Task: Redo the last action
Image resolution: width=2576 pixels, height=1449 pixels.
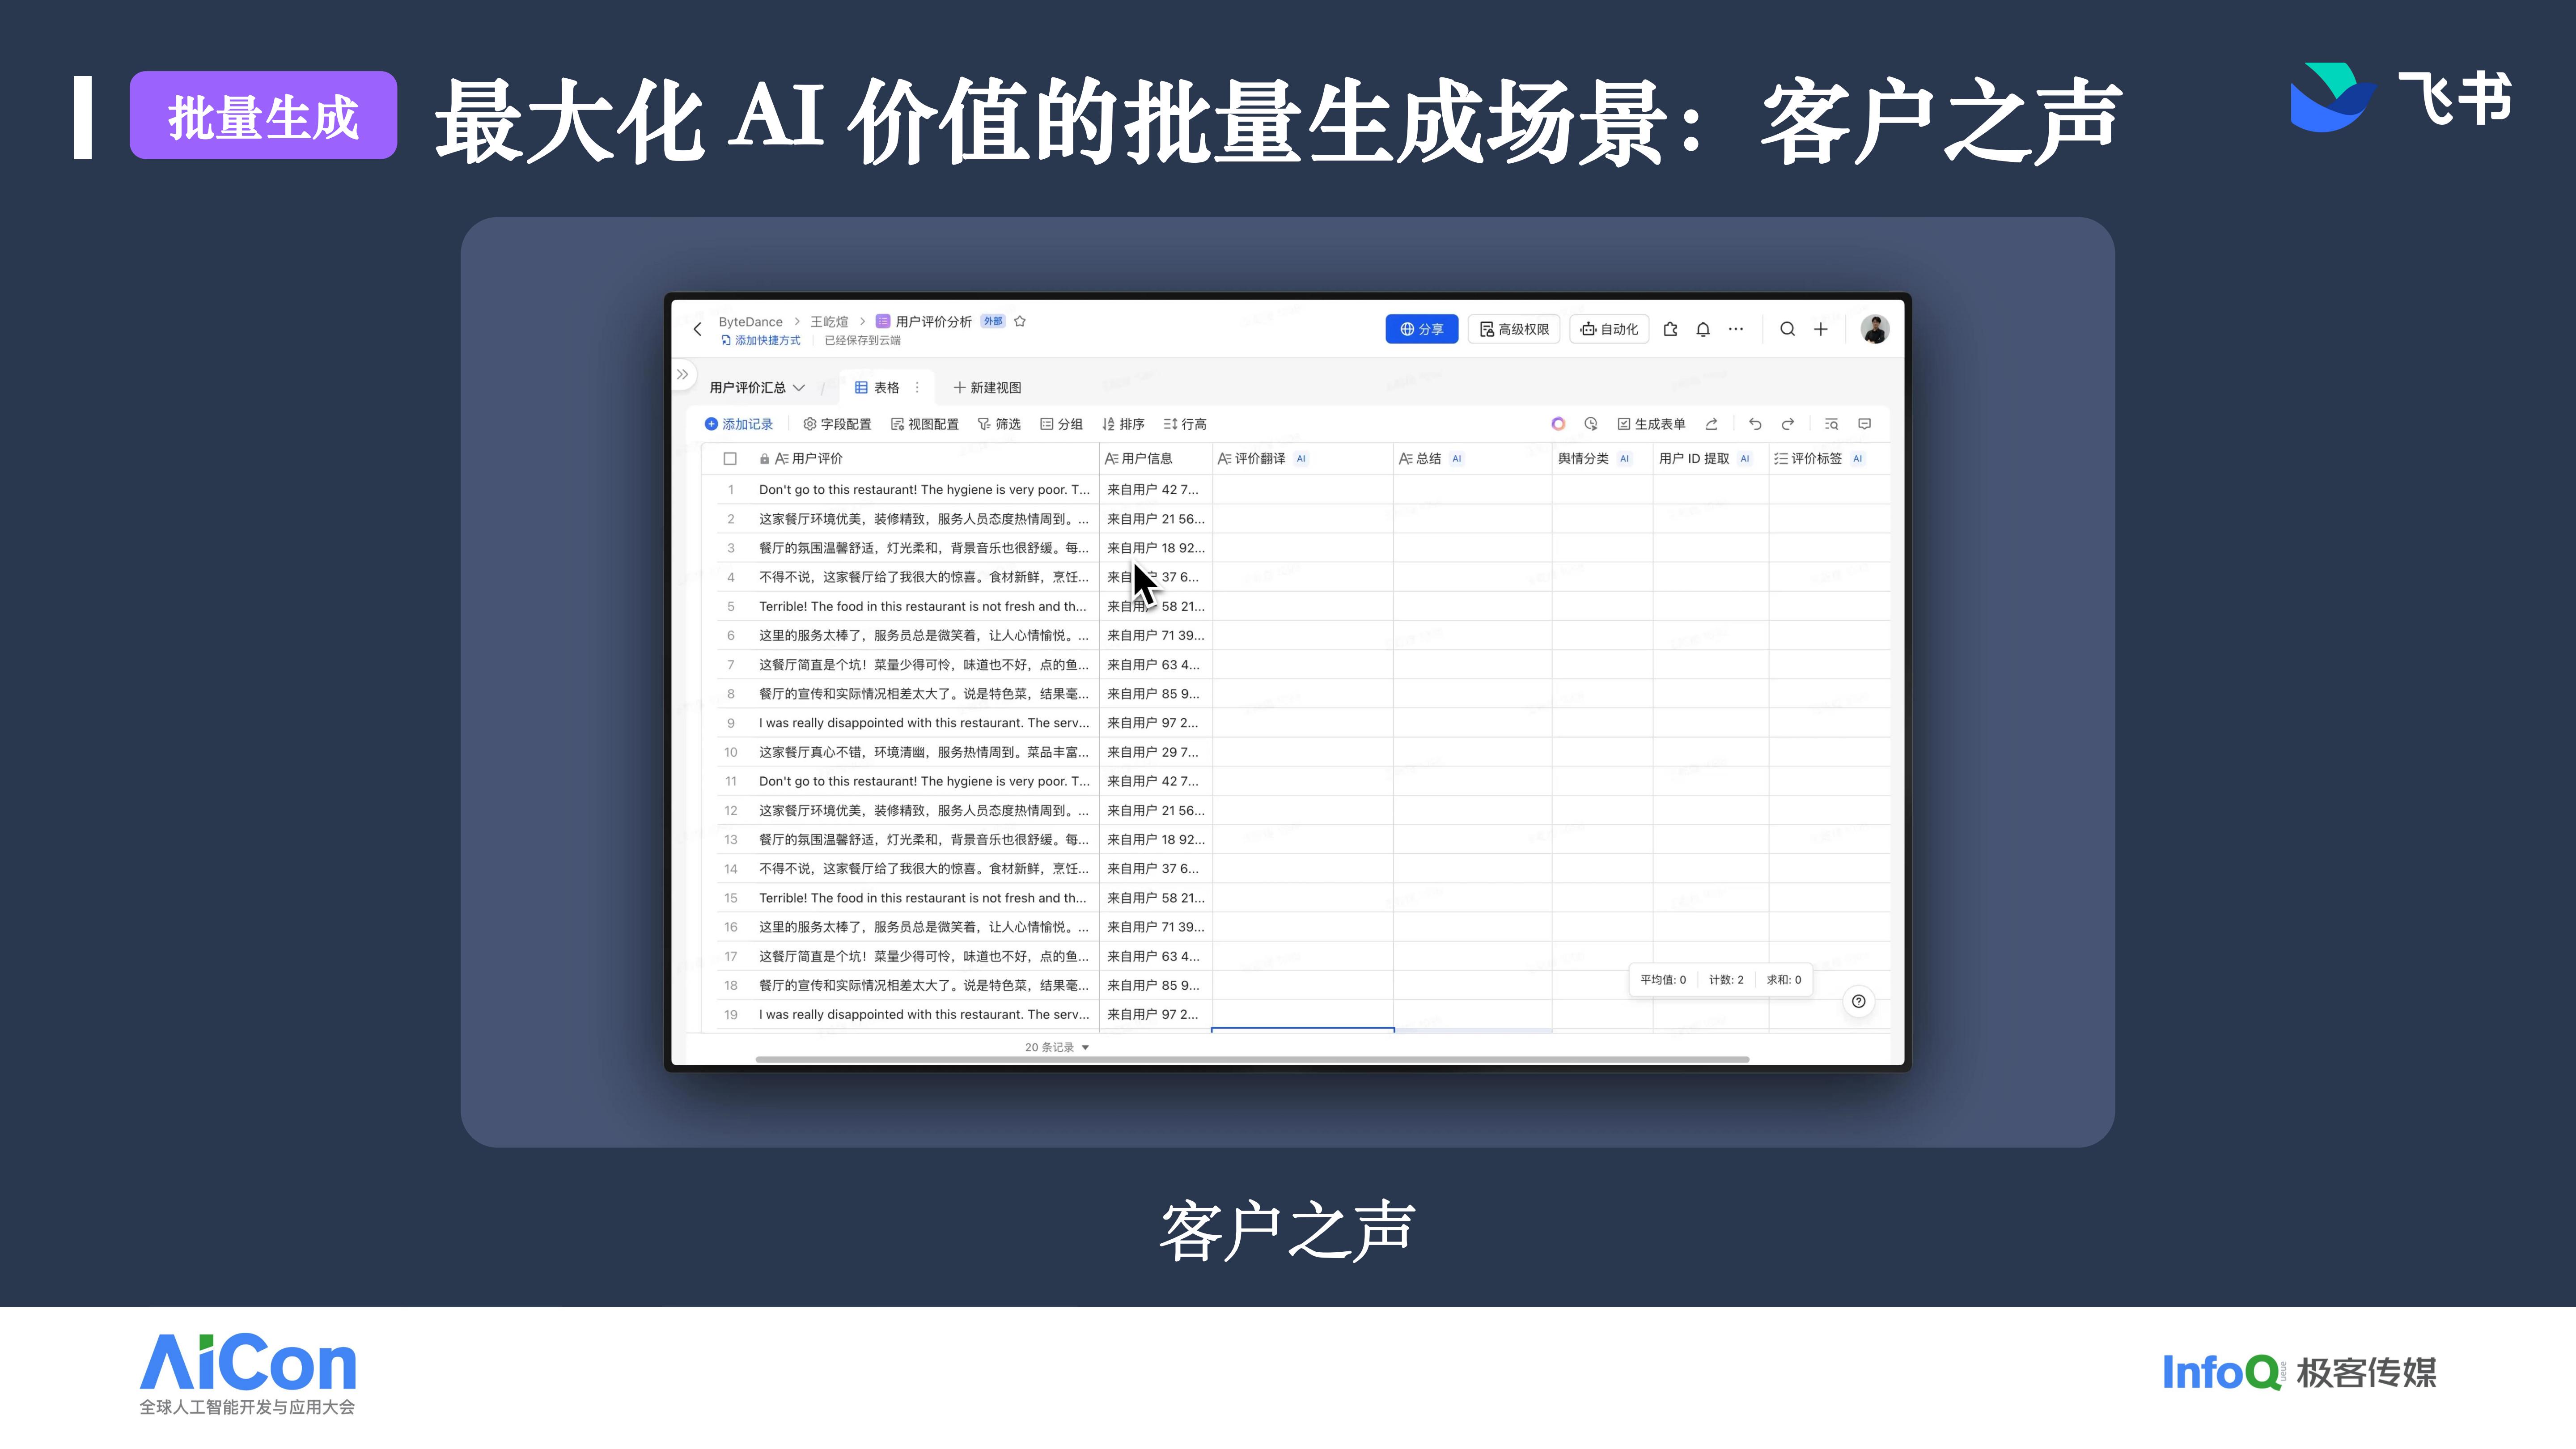Action: (x=1788, y=424)
